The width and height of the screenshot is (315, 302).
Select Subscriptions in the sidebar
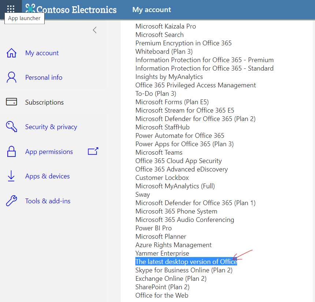pos(44,102)
